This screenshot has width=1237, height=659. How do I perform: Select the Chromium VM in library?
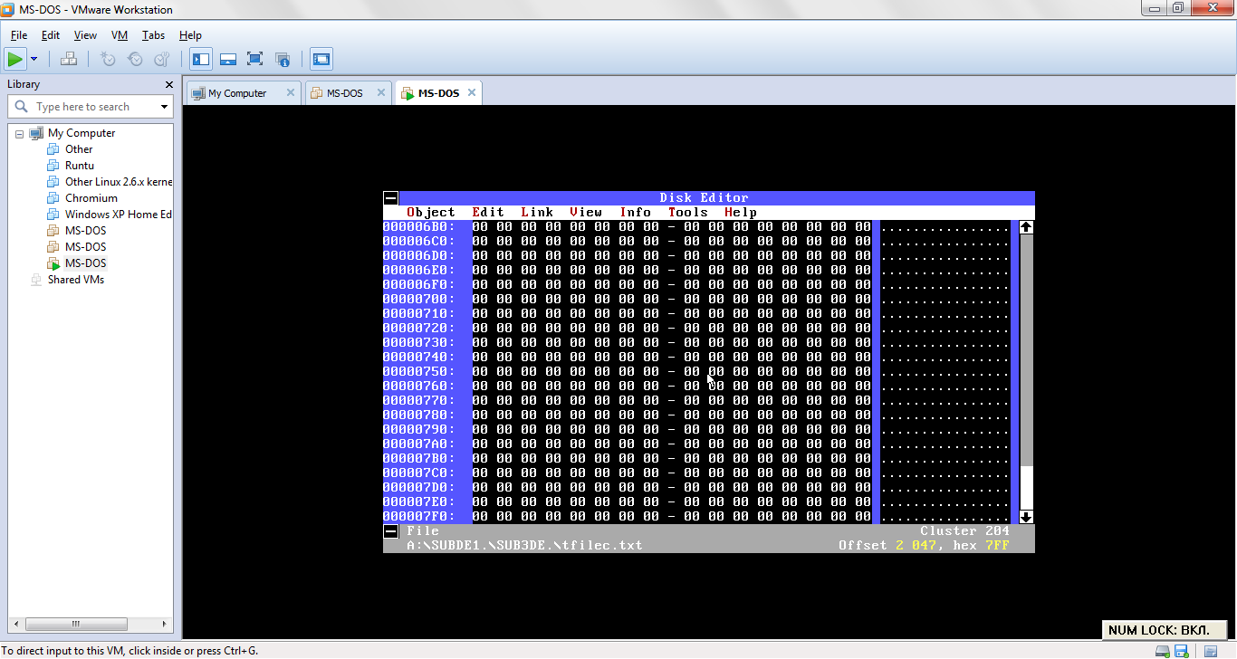click(x=91, y=198)
